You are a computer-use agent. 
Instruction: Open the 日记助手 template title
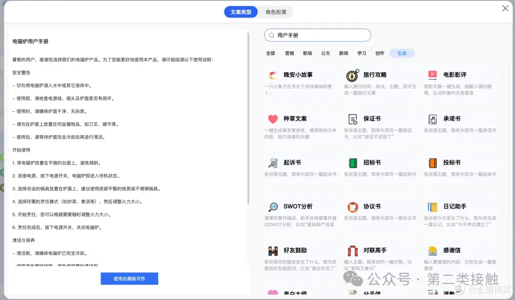tap(454, 207)
